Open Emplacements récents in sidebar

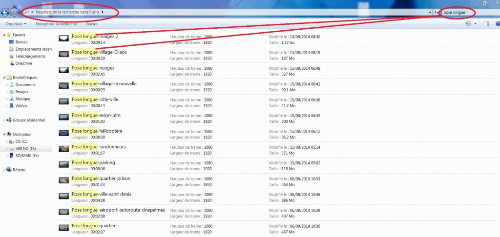(x=33, y=49)
